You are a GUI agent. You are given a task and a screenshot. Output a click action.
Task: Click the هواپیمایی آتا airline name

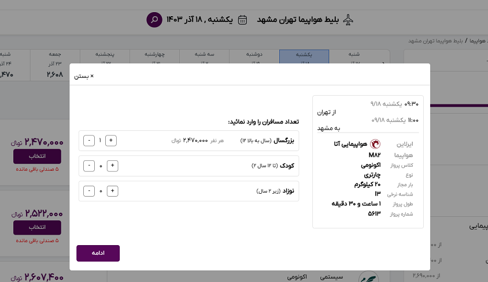pyautogui.click(x=350, y=144)
